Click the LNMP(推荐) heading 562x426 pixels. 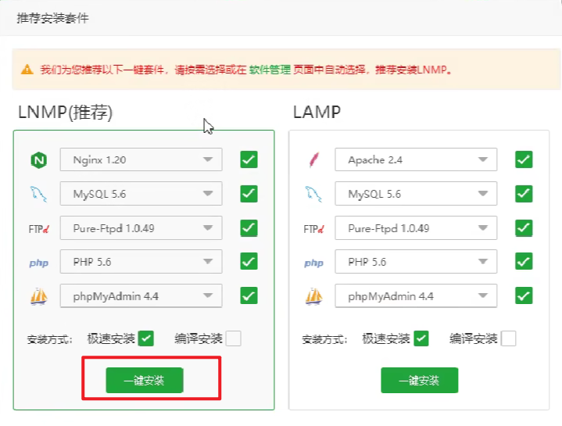65,113
